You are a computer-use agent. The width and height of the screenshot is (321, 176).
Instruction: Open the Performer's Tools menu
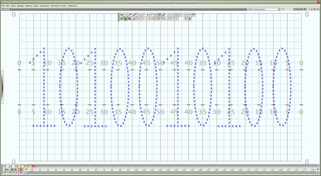[x=59, y=6]
